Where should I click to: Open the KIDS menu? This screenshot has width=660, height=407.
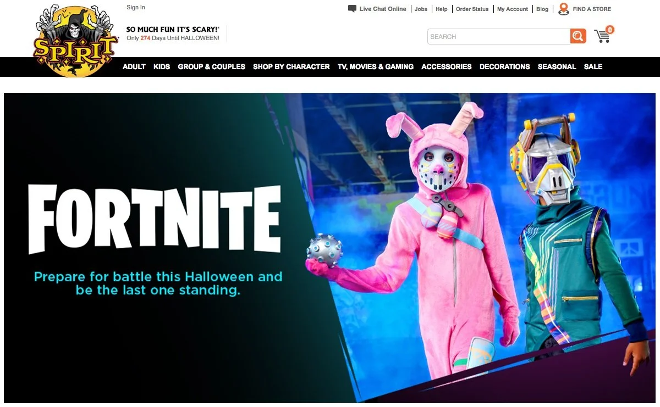[162, 66]
